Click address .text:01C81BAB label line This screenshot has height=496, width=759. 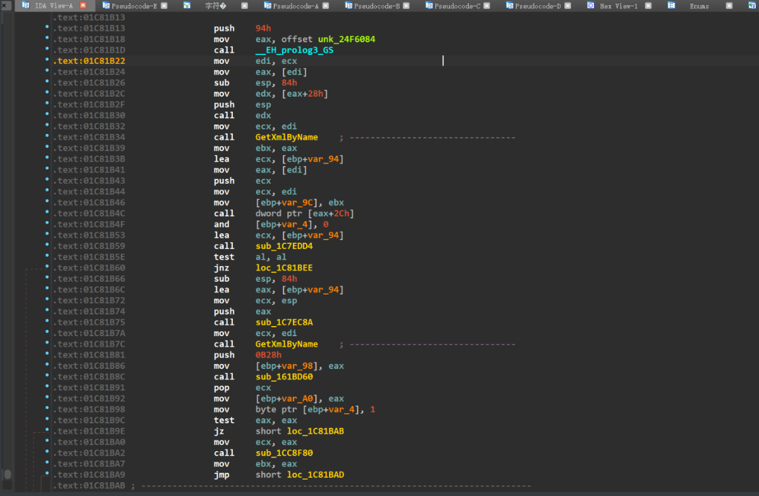click(x=89, y=486)
